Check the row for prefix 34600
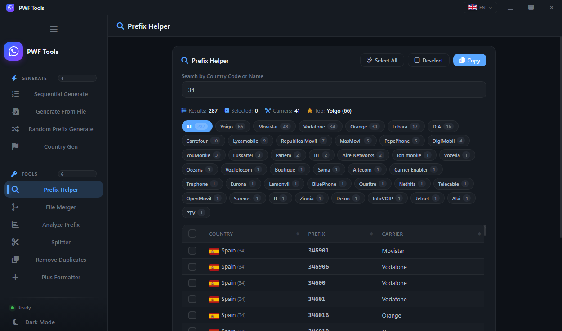 192,283
